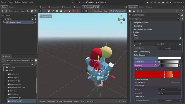Select white gradient stop handle
Image resolution: width=185 pixels, height=104 pixels.
(x=164, y=76)
